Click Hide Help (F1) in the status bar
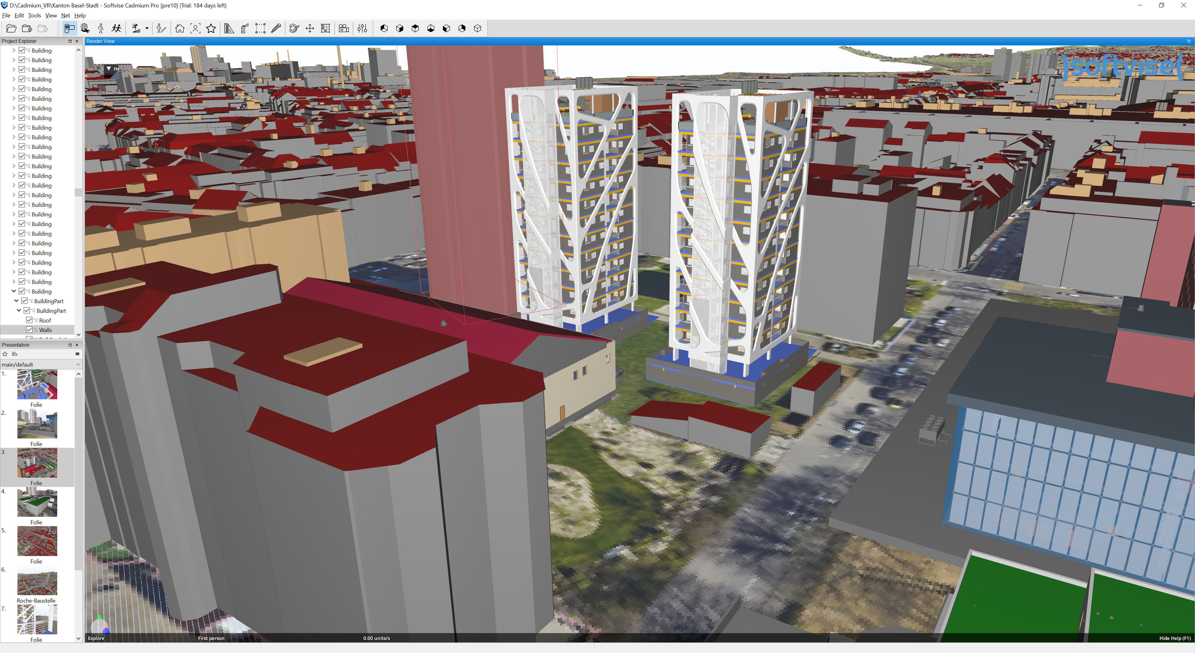1195x653 pixels. tap(1174, 638)
